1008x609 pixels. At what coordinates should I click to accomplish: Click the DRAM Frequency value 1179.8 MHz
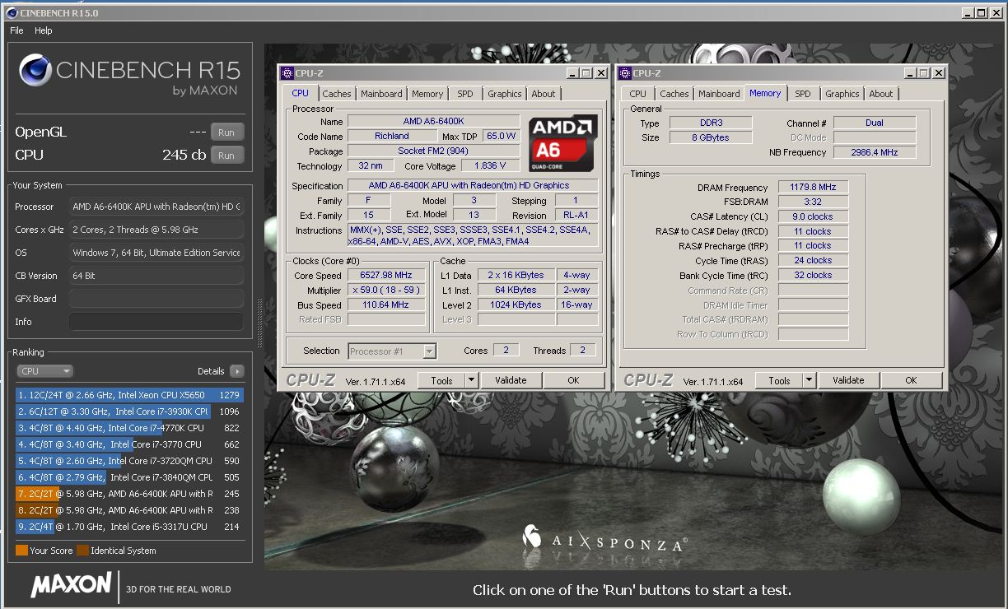(x=813, y=188)
